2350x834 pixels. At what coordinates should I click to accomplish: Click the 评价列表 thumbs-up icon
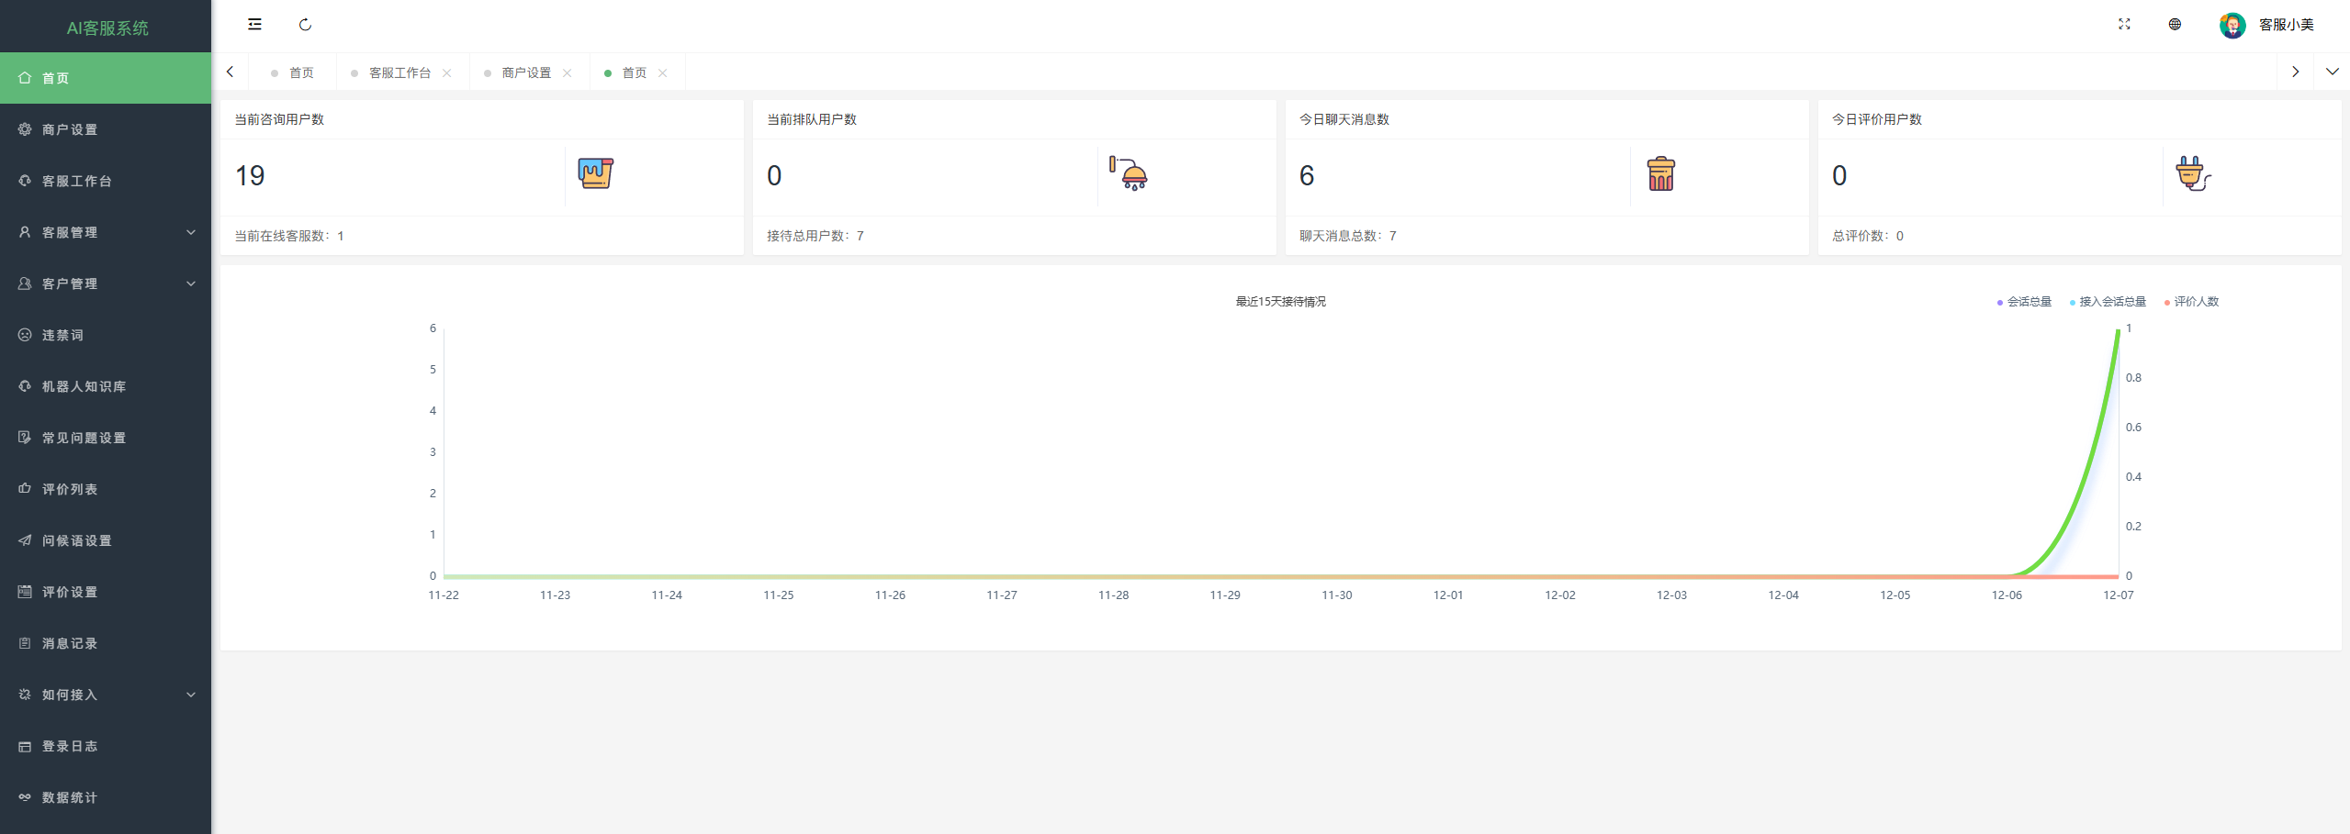tap(25, 489)
